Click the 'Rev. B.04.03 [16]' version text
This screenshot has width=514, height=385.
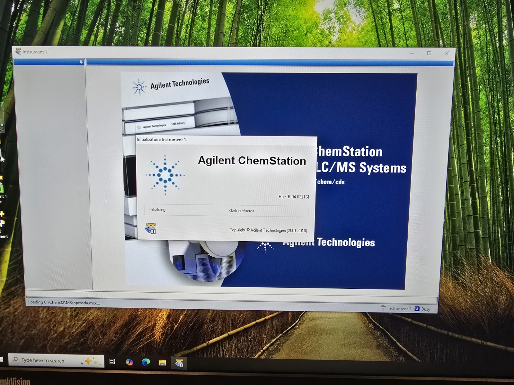coord(294,197)
